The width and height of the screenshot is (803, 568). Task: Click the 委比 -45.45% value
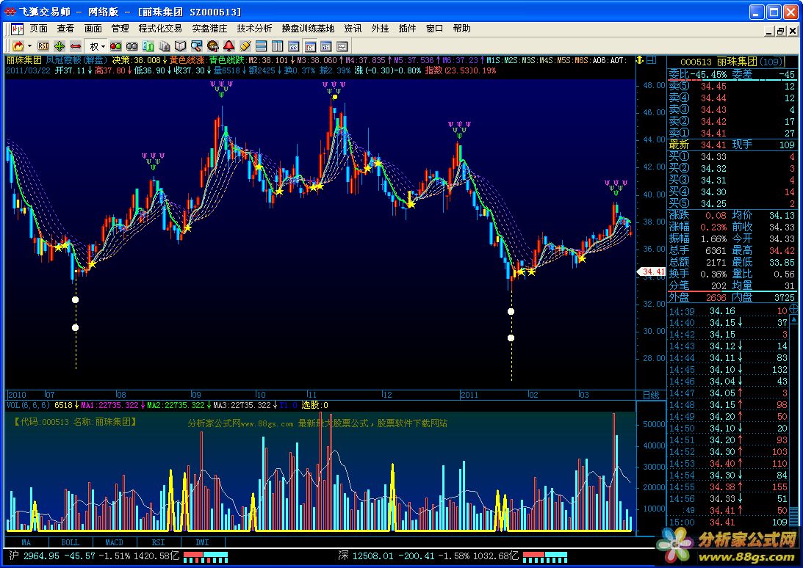pos(709,74)
